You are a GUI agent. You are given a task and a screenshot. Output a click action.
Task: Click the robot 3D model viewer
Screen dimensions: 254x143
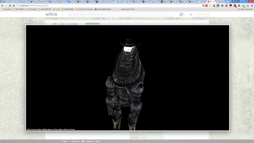[x=127, y=78]
